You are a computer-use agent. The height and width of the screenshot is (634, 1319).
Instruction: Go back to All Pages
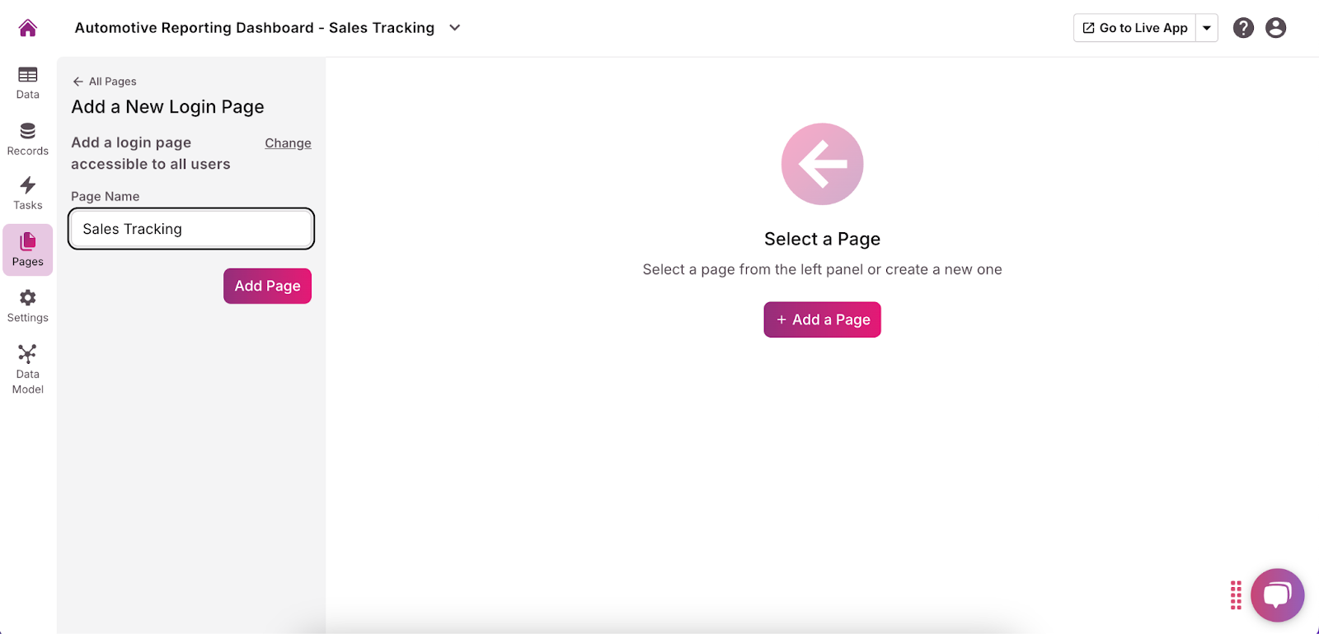click(x=105, y=82)
